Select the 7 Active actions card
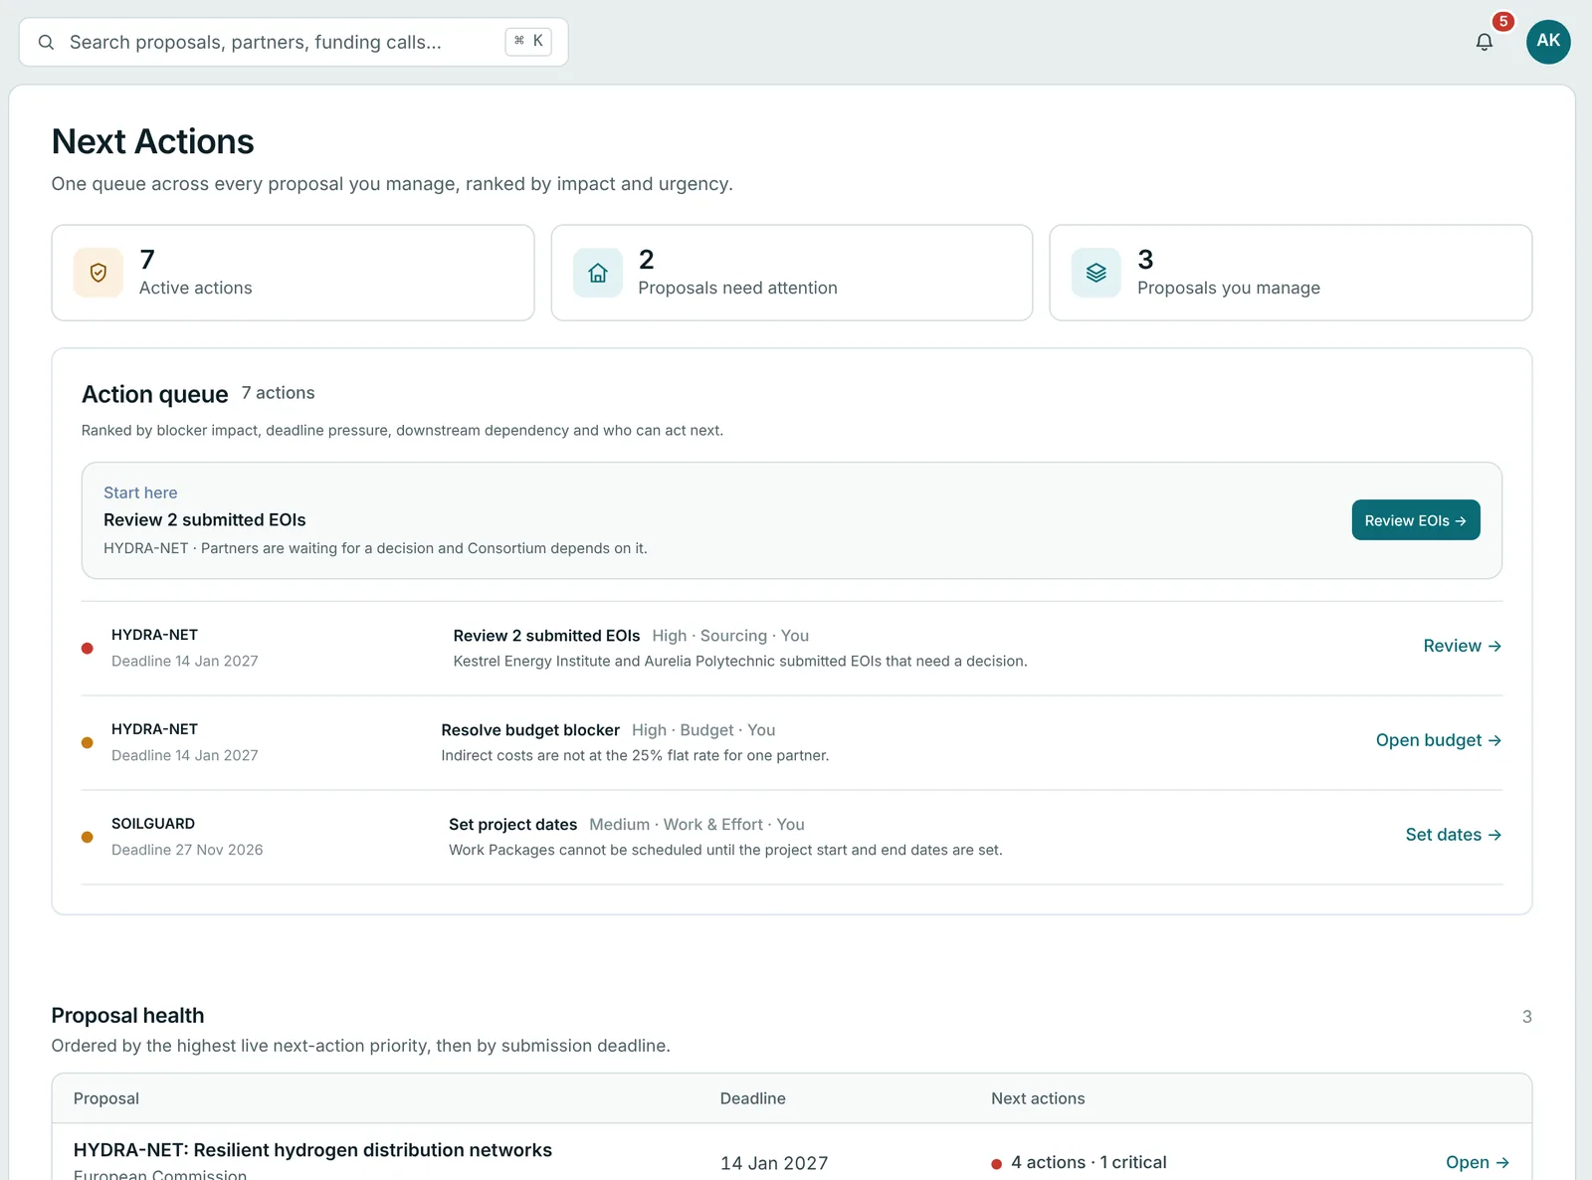Viewport: 1592px width, 1180px height. tap(293, 273)
